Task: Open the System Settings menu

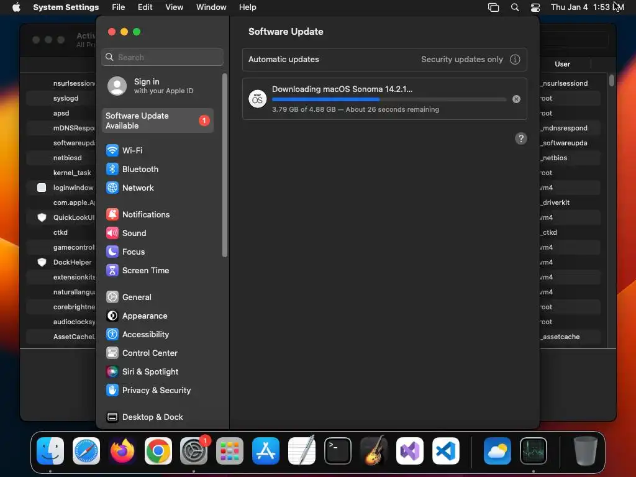Action: coord(66,7)
